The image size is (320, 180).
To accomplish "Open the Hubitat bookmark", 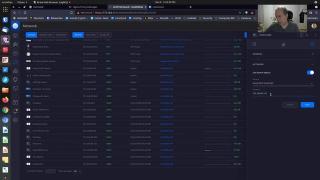I will click(190, 18).
